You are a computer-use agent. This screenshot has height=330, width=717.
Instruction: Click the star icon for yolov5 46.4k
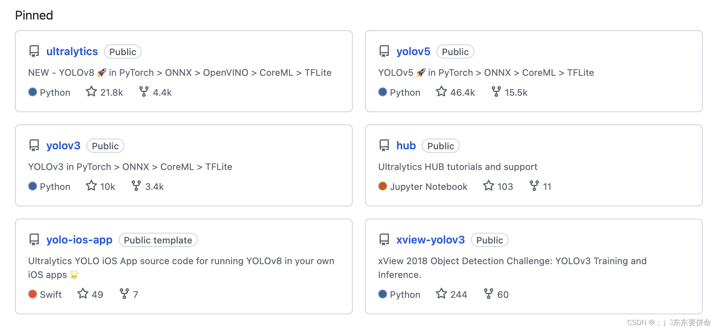(x=441, y=91)
